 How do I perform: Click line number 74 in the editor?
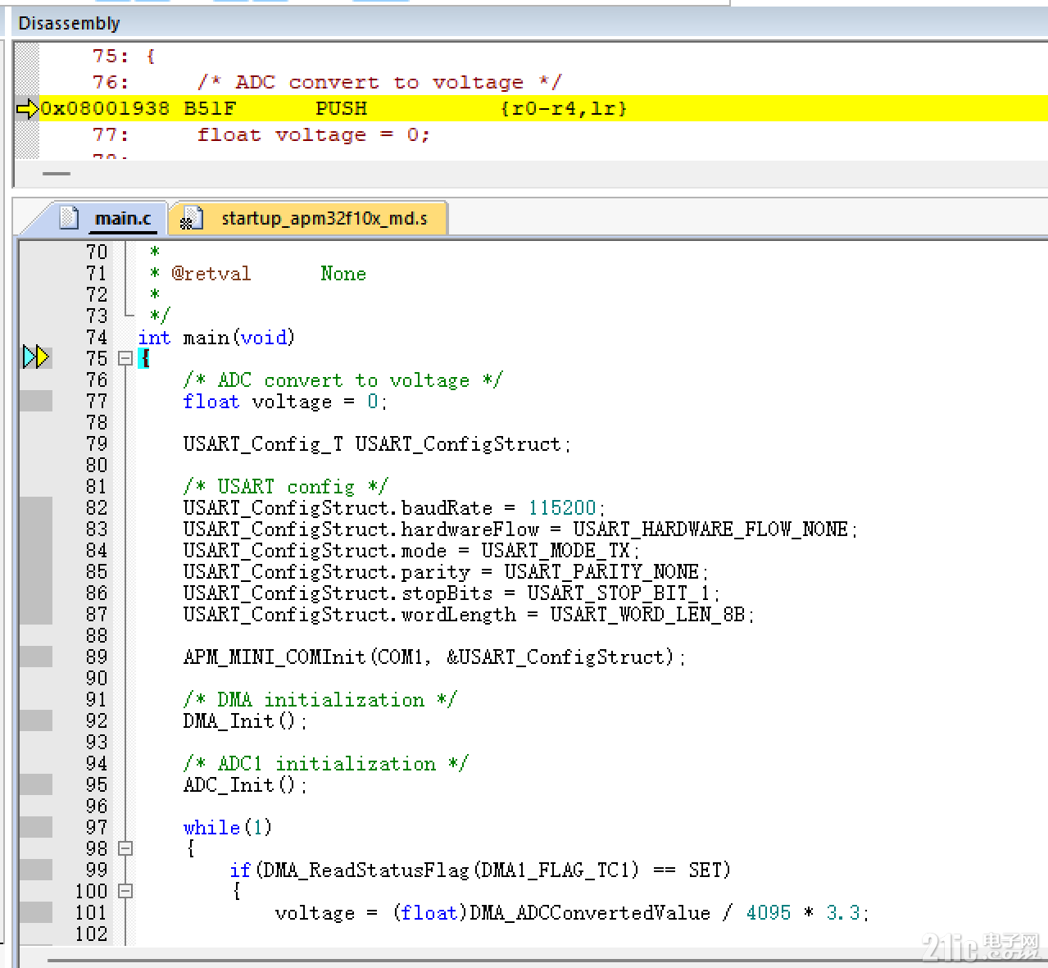pyautogui.click(x=97, y=338)
